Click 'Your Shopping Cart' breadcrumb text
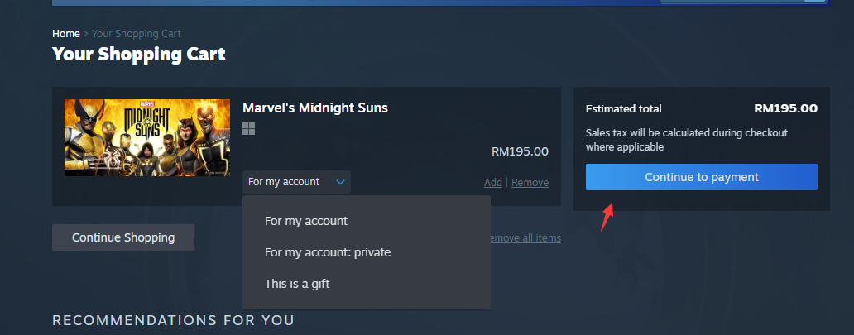 coord(137,34)
